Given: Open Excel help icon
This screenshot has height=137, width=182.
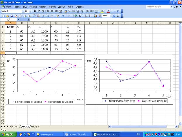Looking at the screenshot, I should [x=114, y=16].
